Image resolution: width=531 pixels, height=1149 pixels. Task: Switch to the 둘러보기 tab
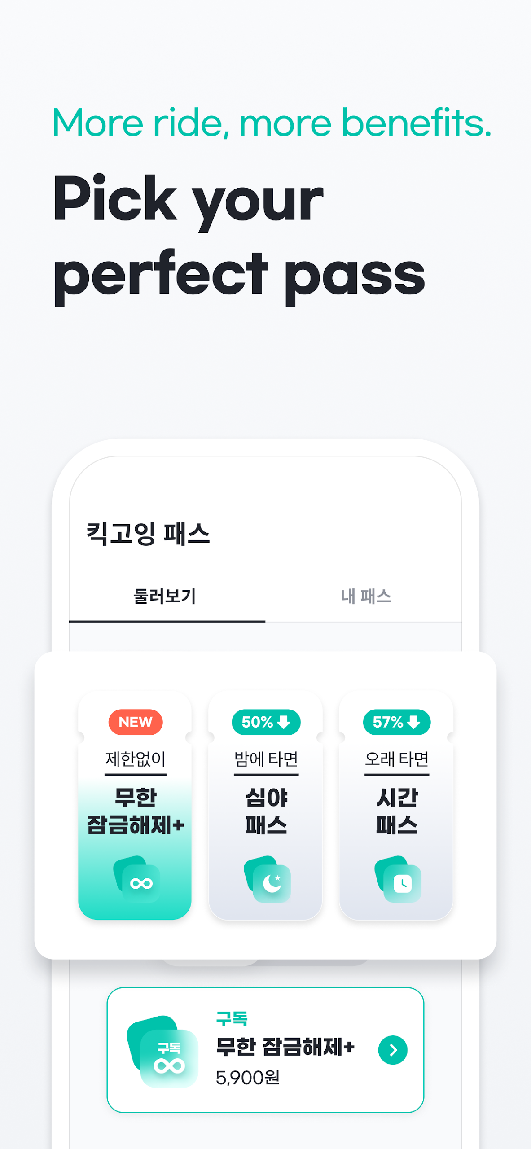tap(165, 596)
